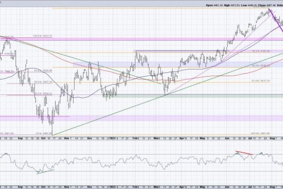Click the High price readout label

227,5
